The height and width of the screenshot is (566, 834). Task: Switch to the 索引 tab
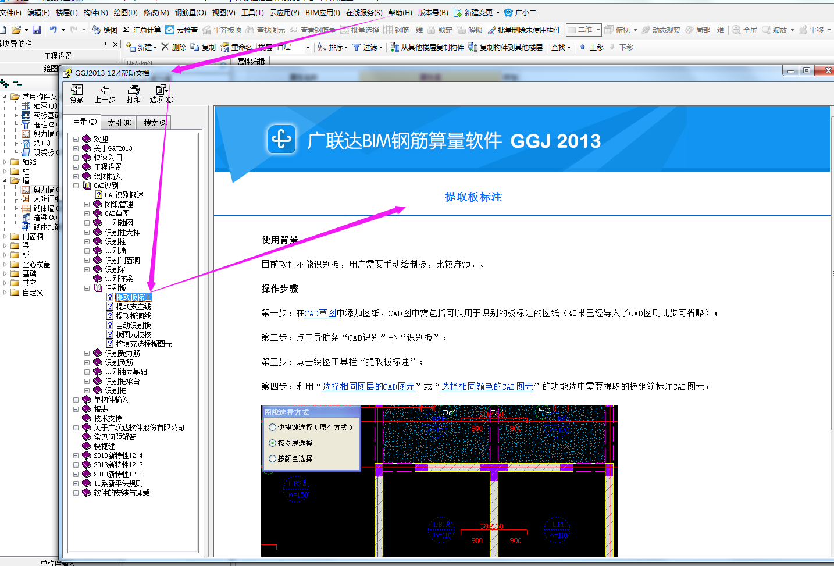click(x=120, y=123)
